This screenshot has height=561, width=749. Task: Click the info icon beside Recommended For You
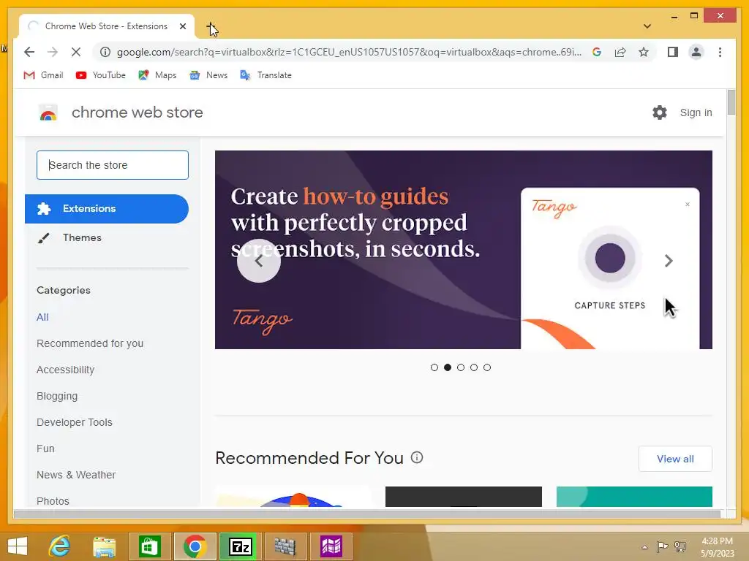point(417,457)
